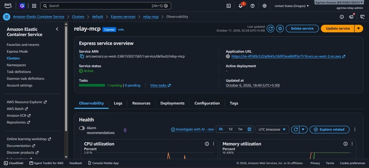Click the Update service button

337,29
